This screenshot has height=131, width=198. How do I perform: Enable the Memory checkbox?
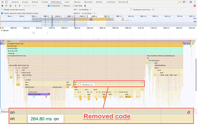click(x=62, y=6)
